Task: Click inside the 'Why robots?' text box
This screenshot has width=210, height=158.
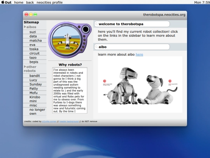Action: pos(70,91)
